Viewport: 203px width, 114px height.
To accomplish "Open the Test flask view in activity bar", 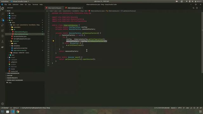I will pos(3,41).
